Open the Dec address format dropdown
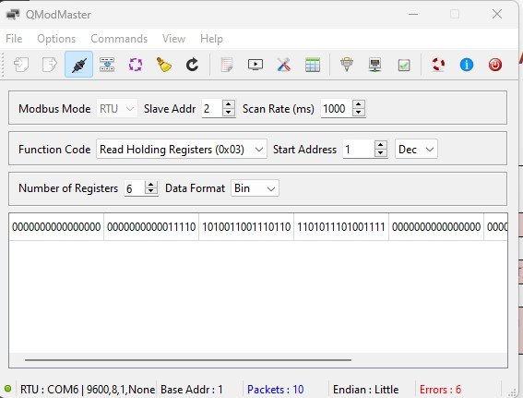Image resolution: width=523 pixels, height=398 pixels. 416,149
